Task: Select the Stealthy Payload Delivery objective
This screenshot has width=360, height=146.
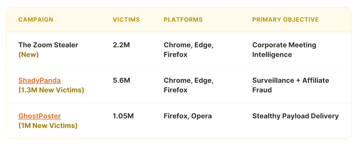Action: click(295, 116)
